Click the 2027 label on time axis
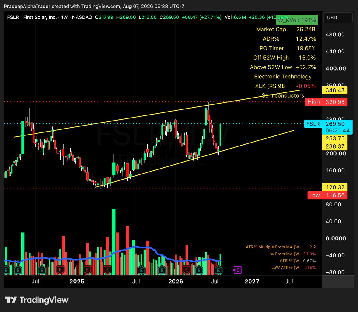This screenshot has width=358, height=312. click(252, 281)
